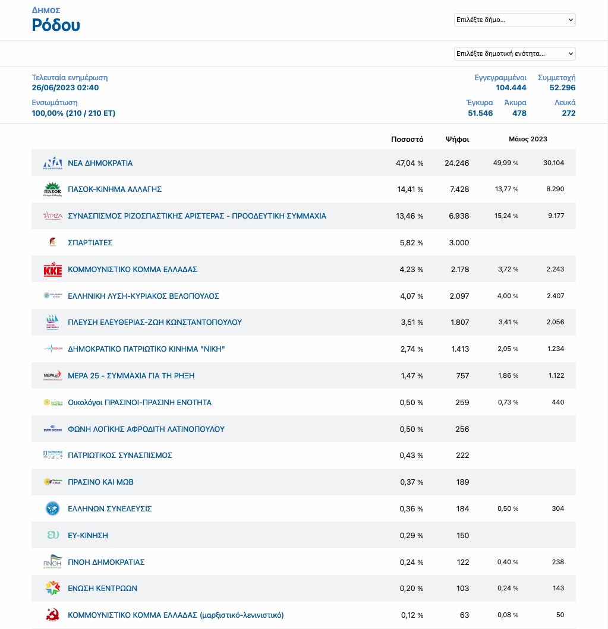Image resolution: width=608 pixels, height=629 pixels.
Task: Click the Μάιος 2023 column header
Action: [528, 139]
